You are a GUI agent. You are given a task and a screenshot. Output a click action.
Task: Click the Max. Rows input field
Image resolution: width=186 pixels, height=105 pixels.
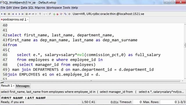(x=169, y=102)
